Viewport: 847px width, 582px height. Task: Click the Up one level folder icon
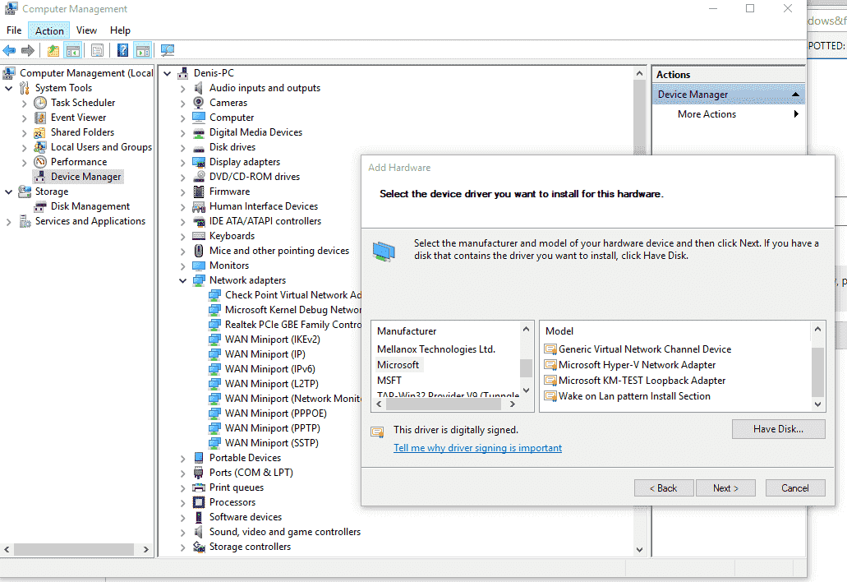point(53,51)
